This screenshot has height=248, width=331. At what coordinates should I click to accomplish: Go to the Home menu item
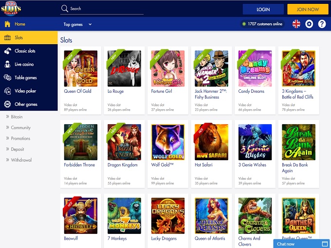coord(19,24)
